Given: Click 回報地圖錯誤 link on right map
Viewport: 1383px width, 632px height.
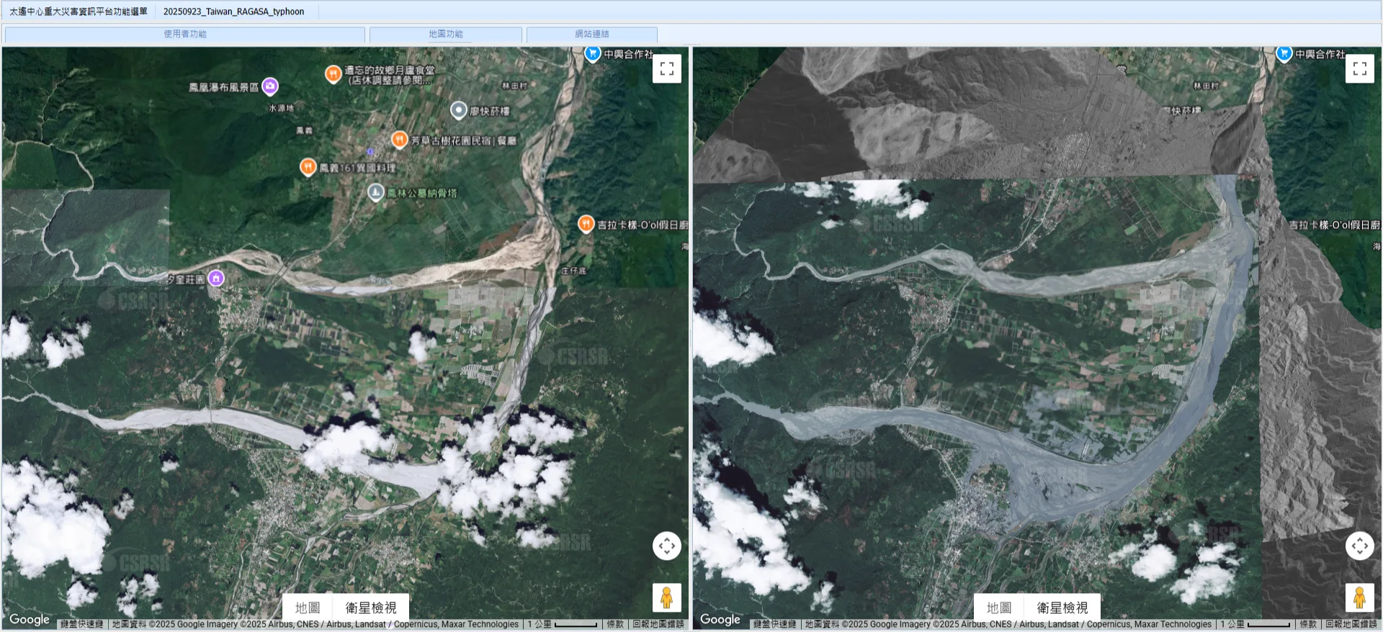Looking at the screenshot, I should point(1351,624).
